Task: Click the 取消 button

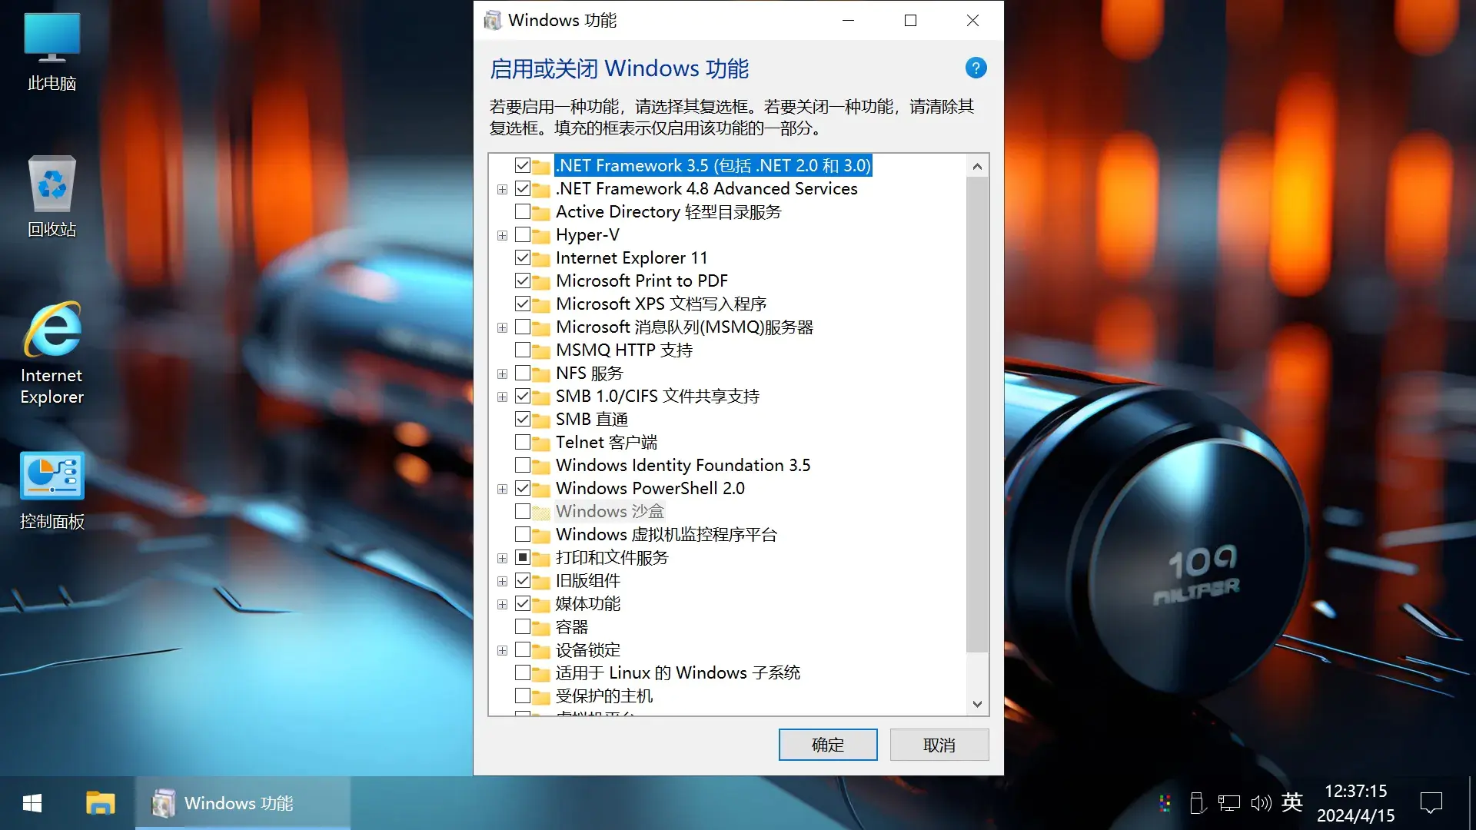Action: click(939, 745)
